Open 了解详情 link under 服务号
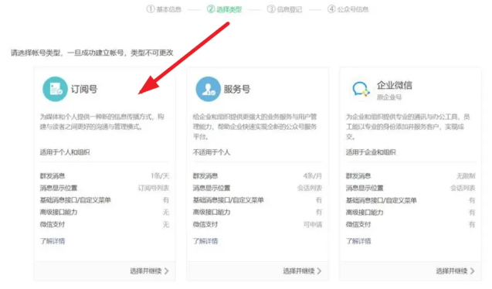This screenshot has height=289, width=492. (205, 241)
